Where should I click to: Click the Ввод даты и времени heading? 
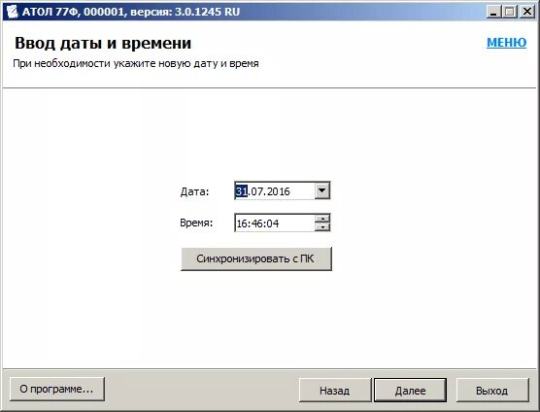(x=103, y=44)
